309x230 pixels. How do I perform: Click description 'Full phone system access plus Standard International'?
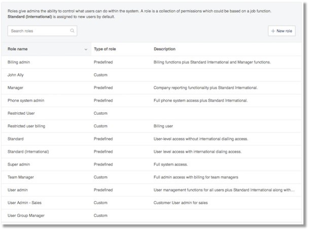pos(200,101)
